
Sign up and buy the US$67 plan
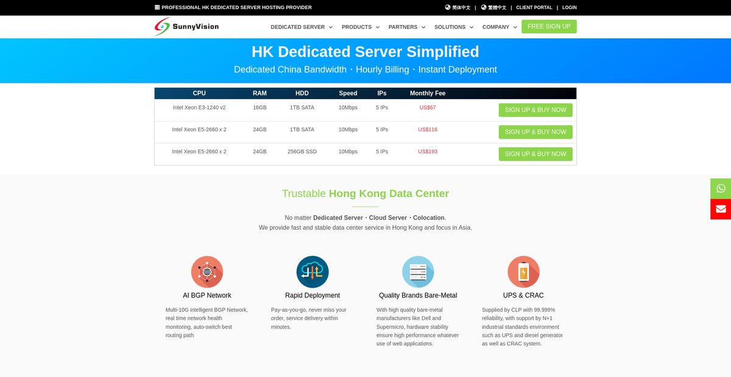pos(535,110)
